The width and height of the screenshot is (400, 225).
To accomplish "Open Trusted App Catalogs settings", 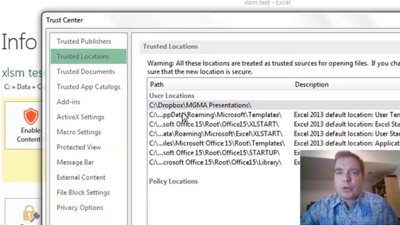I will 88,87.
